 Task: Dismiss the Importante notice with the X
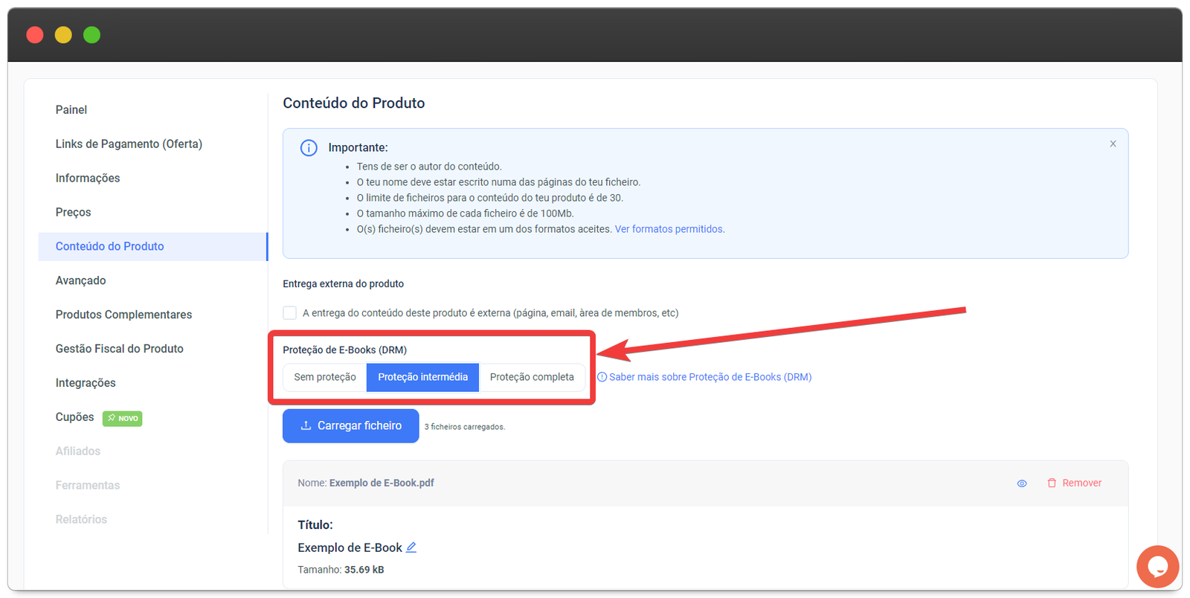[x=1113, y=144]
